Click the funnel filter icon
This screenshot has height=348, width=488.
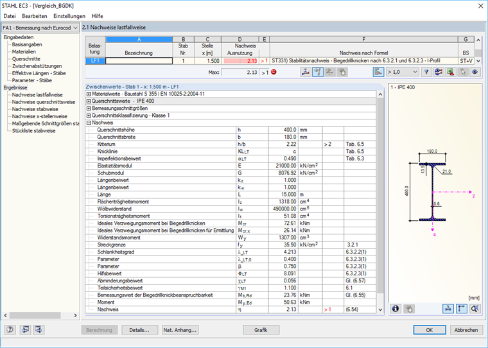coord(426,72)
